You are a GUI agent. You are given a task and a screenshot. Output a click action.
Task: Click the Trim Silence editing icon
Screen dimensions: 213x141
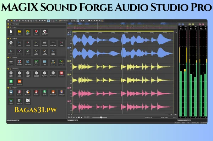click(20, 63)
